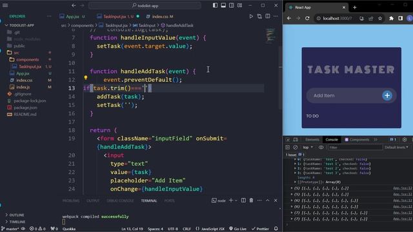This screenshot has height=232, width=413.
Task: Change CRLF end of line sequence
Action: point(186,229)
